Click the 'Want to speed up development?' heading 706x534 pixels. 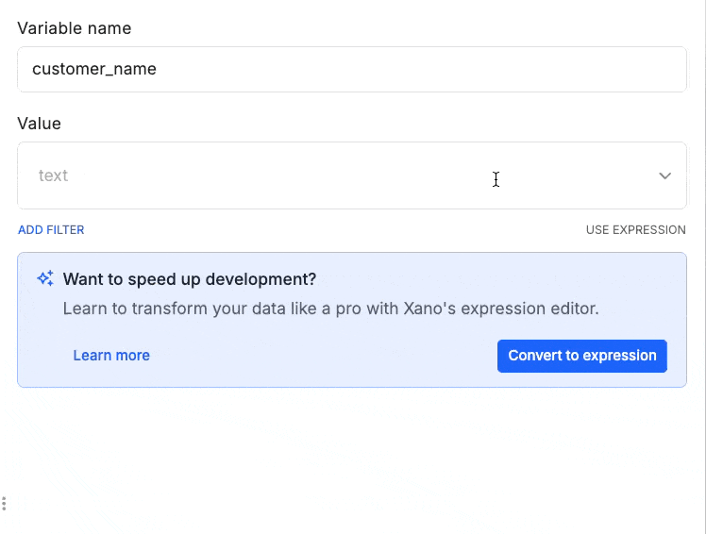pos(190,279)
